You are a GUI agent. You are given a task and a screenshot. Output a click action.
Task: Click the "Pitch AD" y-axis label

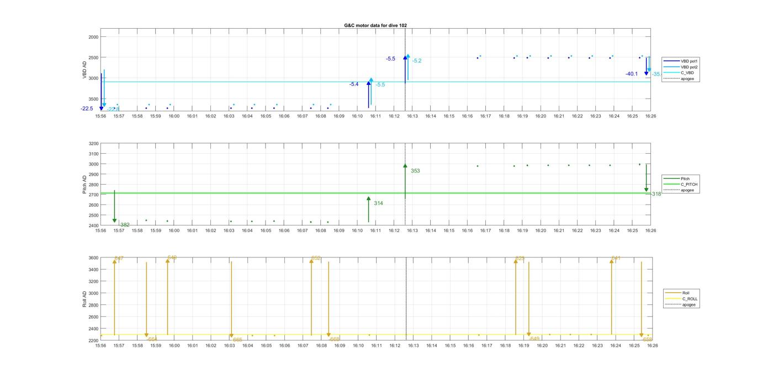[x=84, y=185]
